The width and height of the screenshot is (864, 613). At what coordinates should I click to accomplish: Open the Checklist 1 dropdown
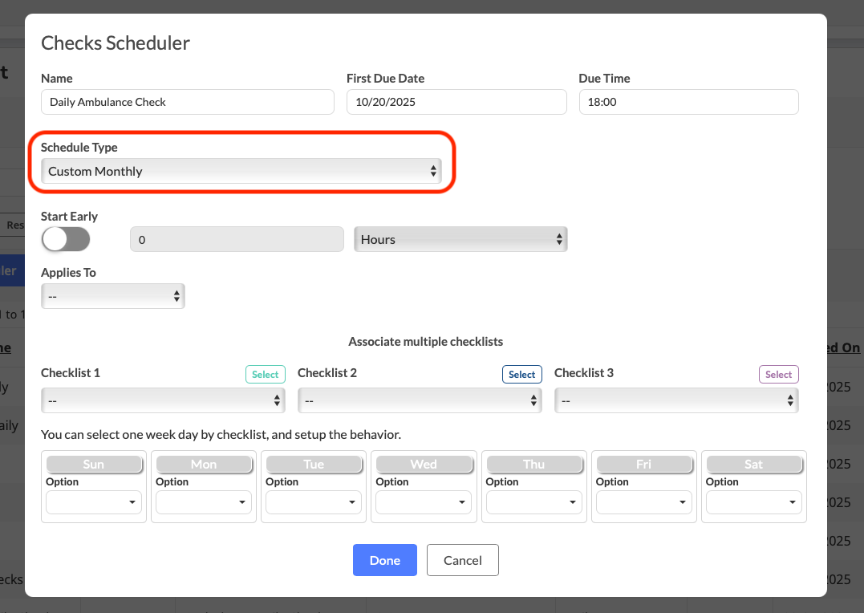(x=163, y=400)
